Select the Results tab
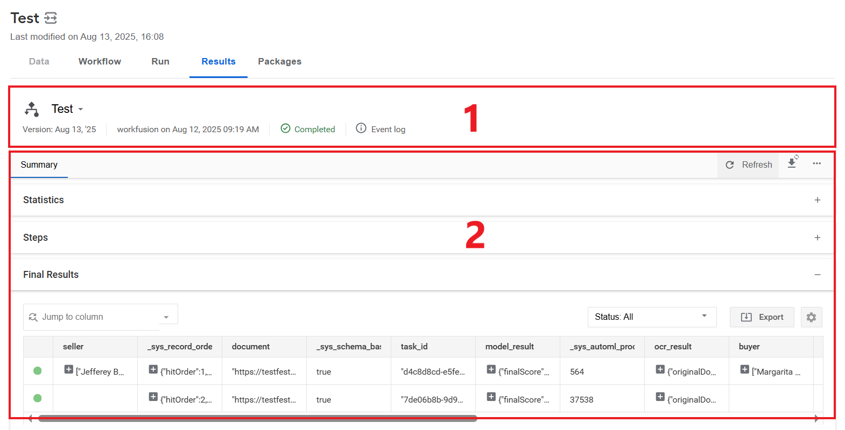The image size is (845, 430). (219, 61)
